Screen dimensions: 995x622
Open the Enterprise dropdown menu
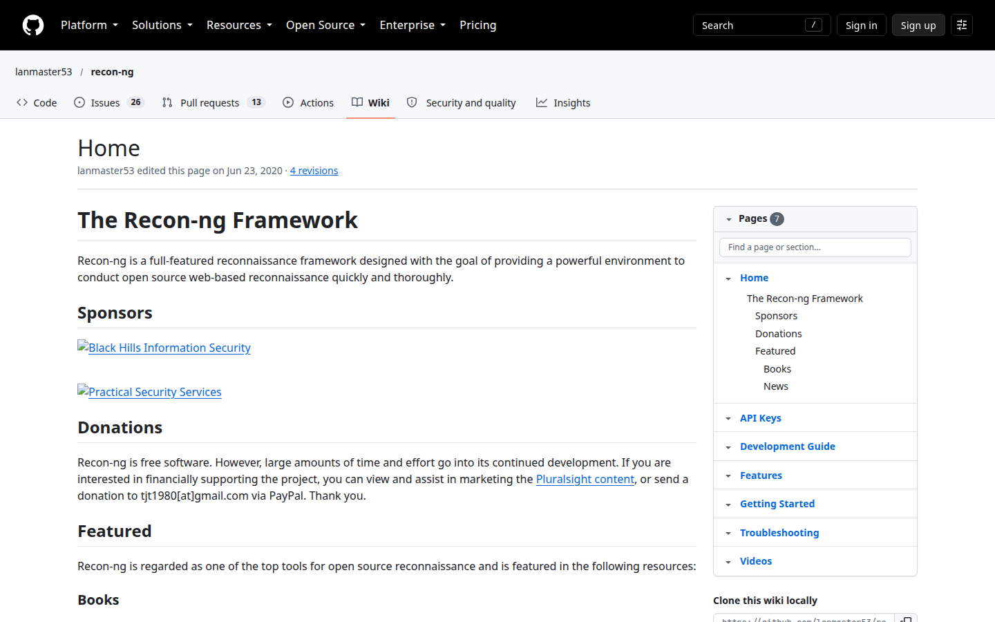pyautogui.click(x=413, y=25)
